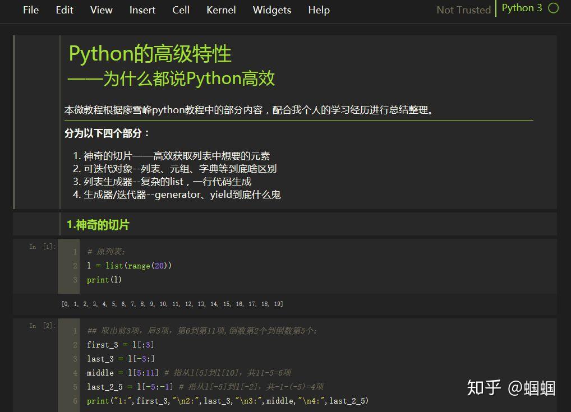Click the In [1] cell prompt label
Image resolution: width=571 pixels, height=412 pixels.
pos(40,246)
